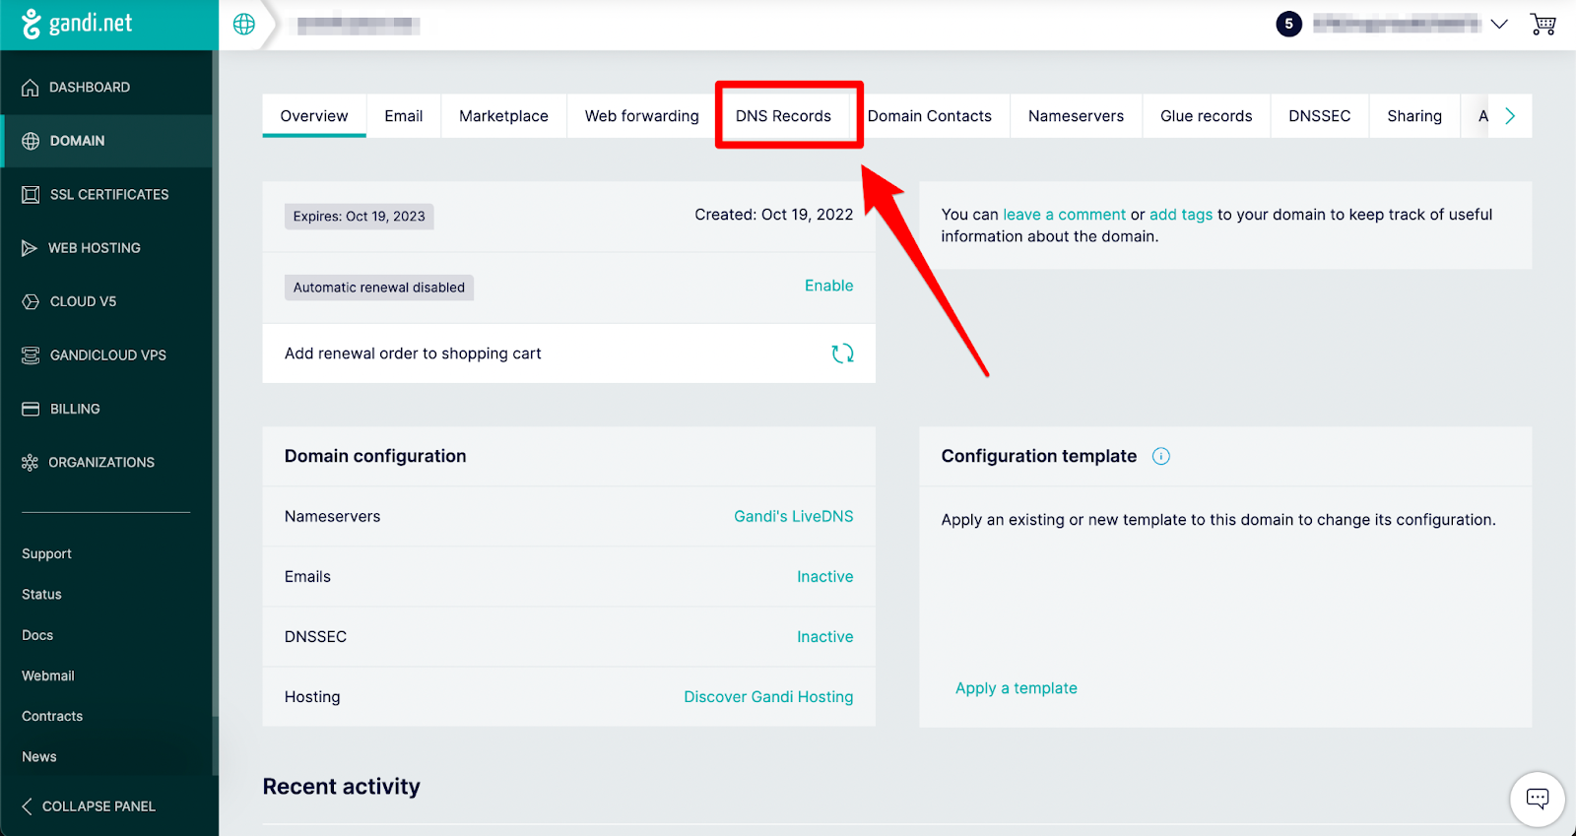Expand the account dropdown chevron
Image resolution: width=1576 pixels, height=836 pixels.
(1499, 25)
